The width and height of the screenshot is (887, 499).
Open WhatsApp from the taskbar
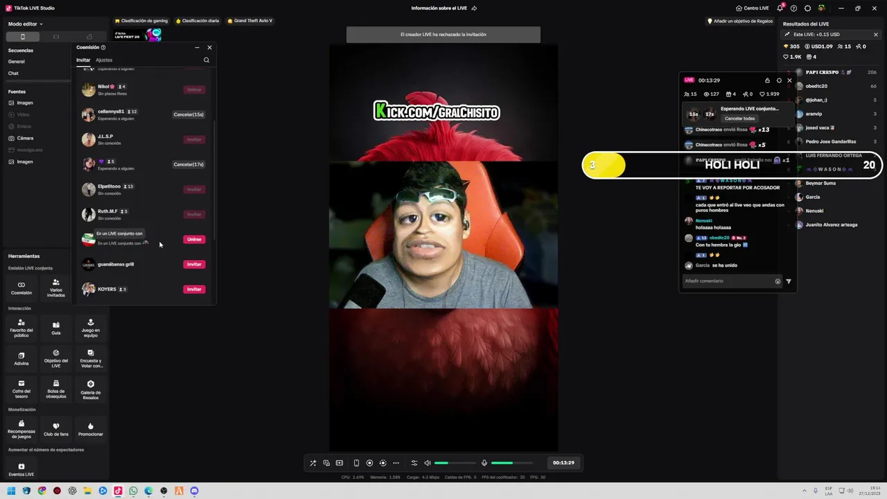[x=133, y=491]
